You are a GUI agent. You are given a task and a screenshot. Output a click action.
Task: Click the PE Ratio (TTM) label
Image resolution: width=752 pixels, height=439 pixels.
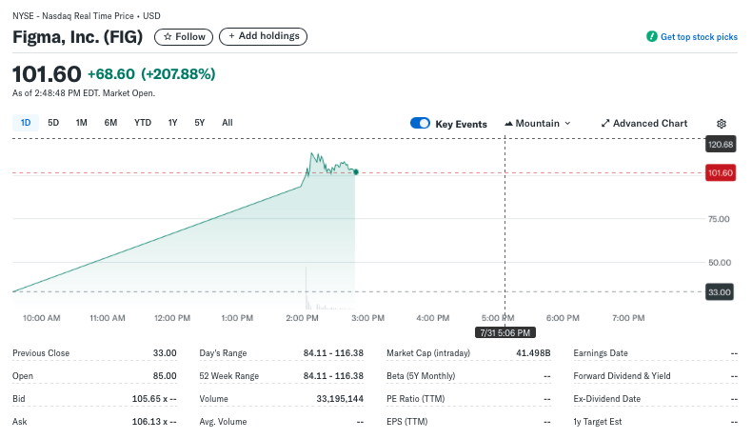pyautogui.click(x=416, y=399)
